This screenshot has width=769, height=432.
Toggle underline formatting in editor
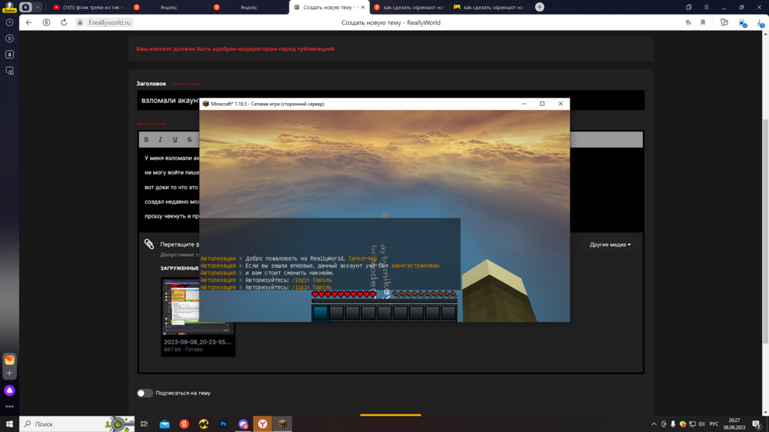pos(175,140)
